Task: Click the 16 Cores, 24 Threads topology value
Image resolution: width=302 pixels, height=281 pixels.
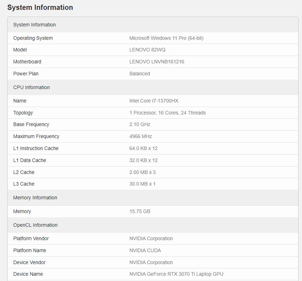Action: [x=167, y=113]
